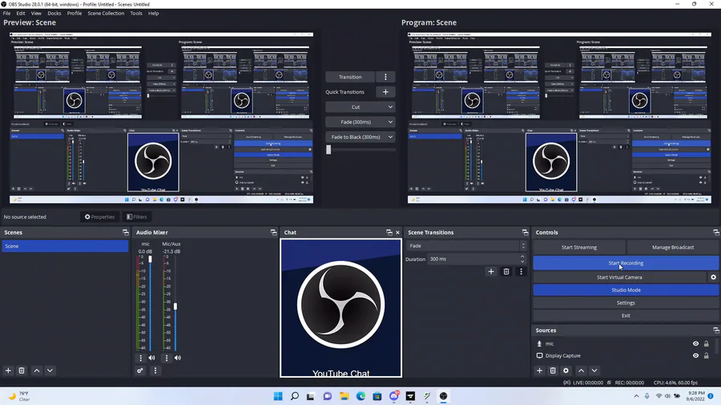The height and width of the screenshot is (405, 721).
Task: Hide the Display Capture source
Action: coord(695,355)
